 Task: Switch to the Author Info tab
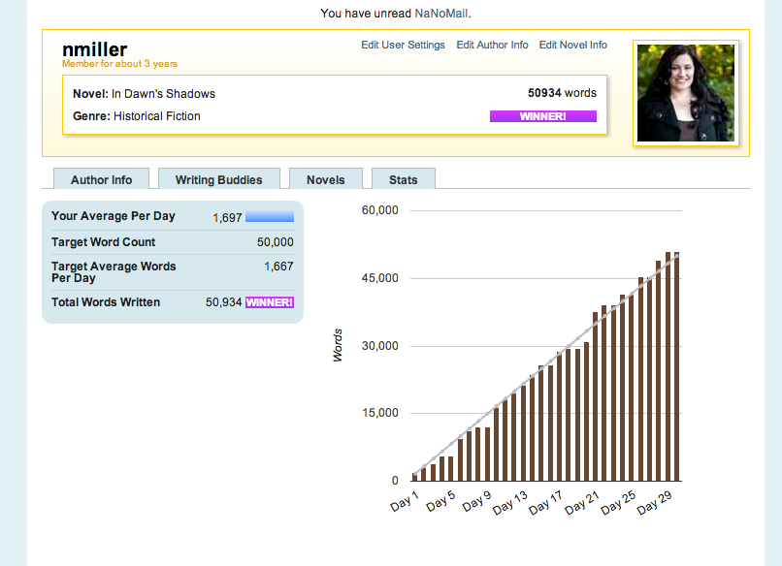[x=101, y=179]
